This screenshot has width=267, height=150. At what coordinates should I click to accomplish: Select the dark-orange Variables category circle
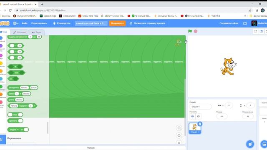pyautogui.click(x=1, y=94)
